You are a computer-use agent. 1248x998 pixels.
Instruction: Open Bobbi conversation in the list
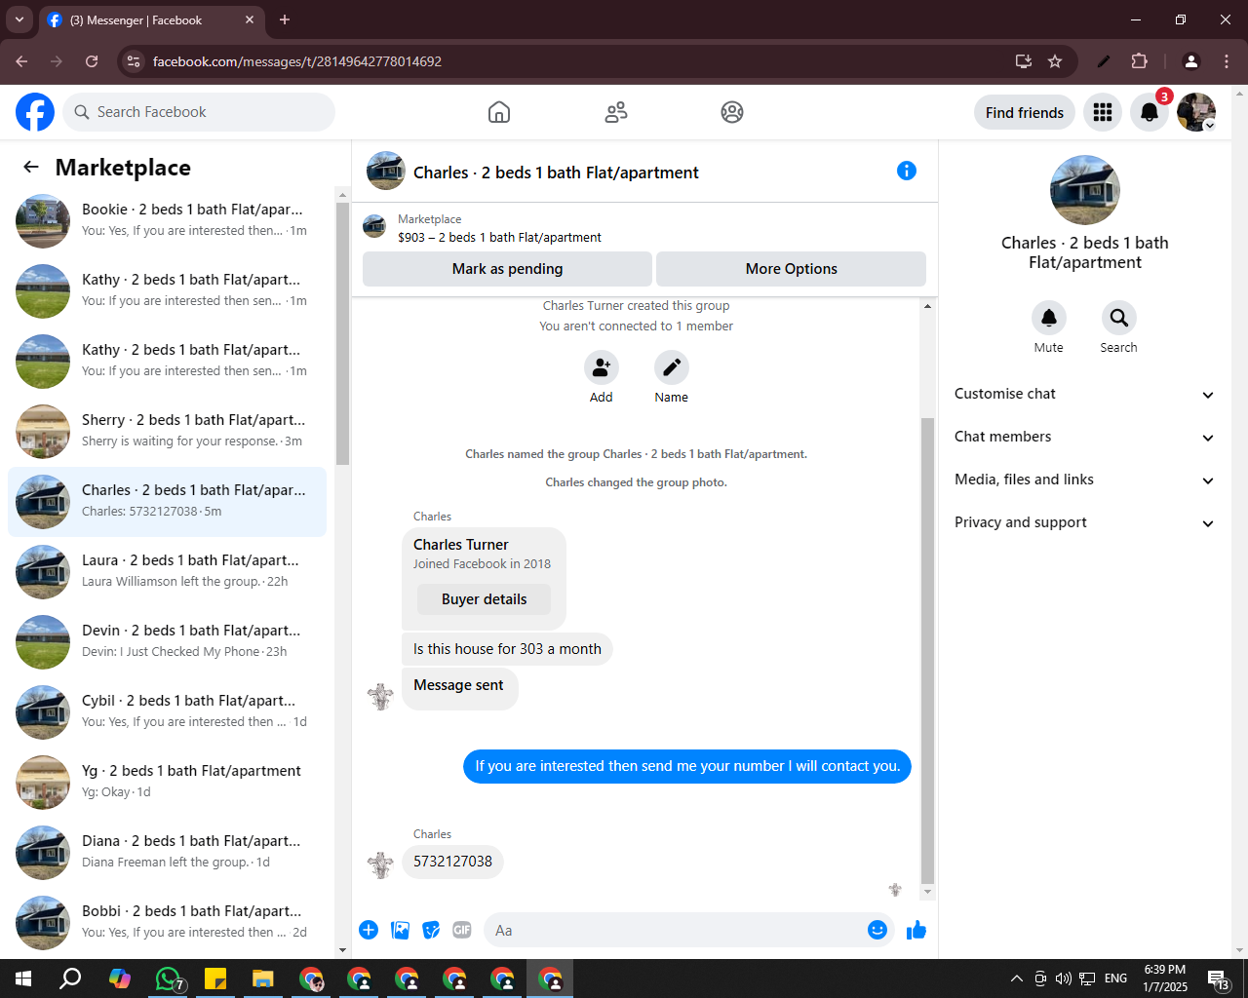[x=167, y=922]
